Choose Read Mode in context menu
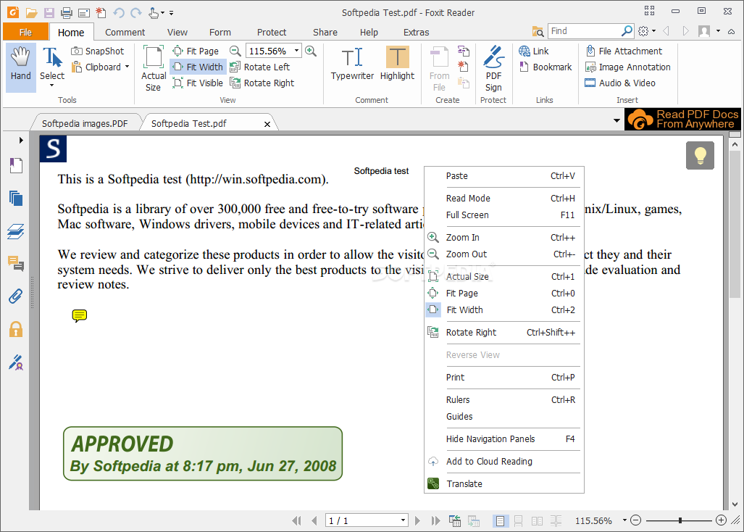 pyautogui.click(x=504, y=199)
